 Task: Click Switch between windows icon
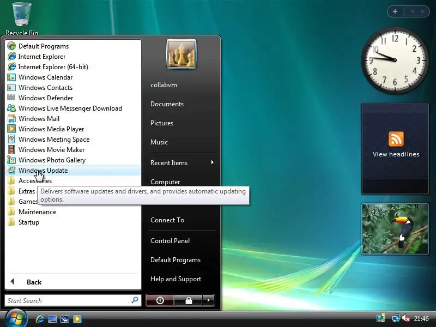(x=64, y=319)
